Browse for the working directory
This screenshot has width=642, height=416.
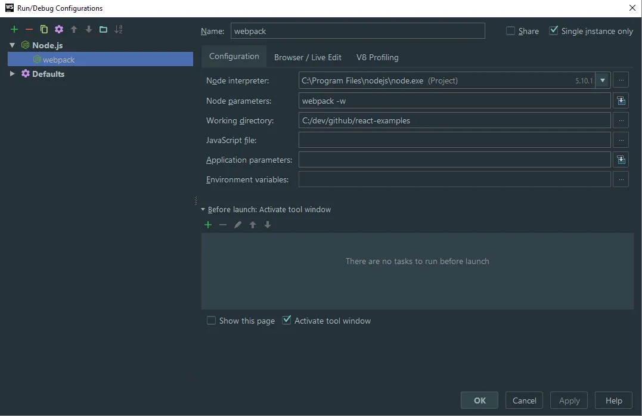pos(621,120)
